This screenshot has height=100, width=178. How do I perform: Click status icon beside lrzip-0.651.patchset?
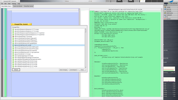pos(13,51)
